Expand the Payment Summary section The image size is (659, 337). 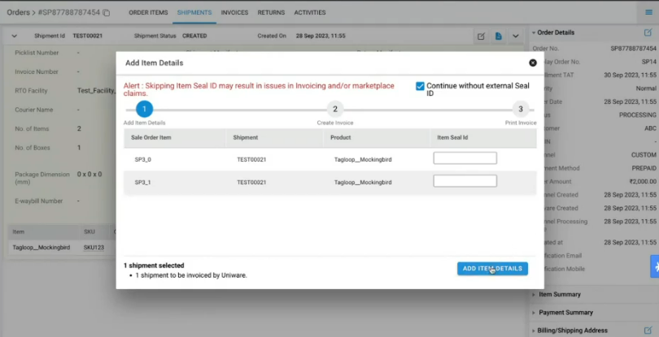[534, 313]
